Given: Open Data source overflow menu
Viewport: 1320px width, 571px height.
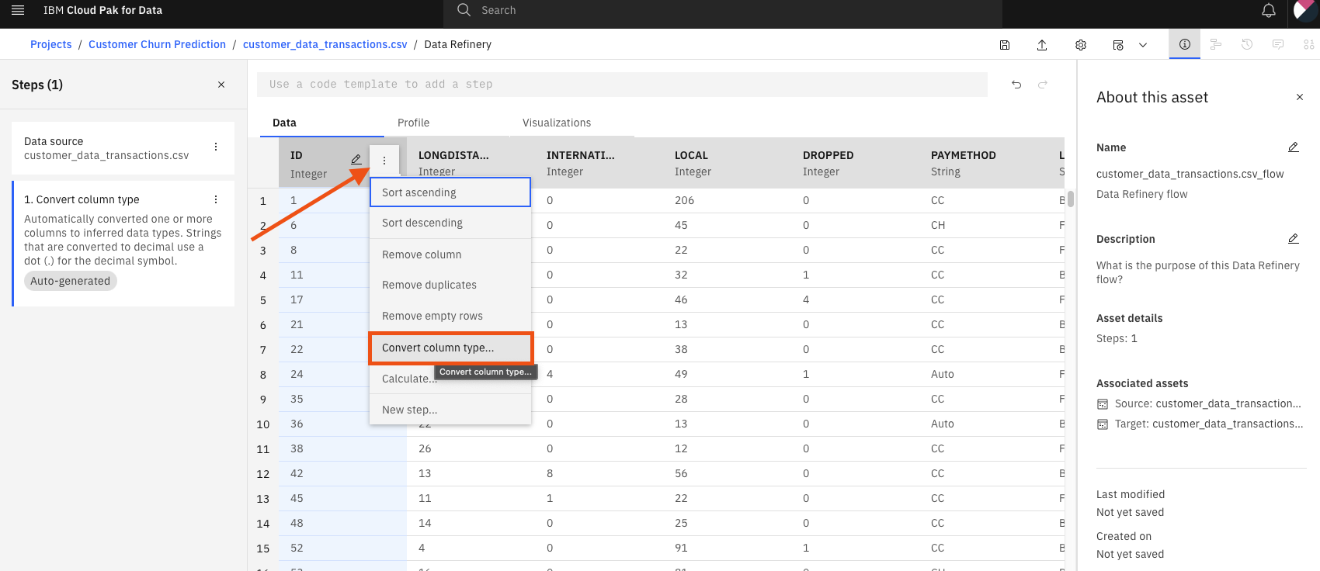Looking at the screenshot, I should click(x=216, y=147).
